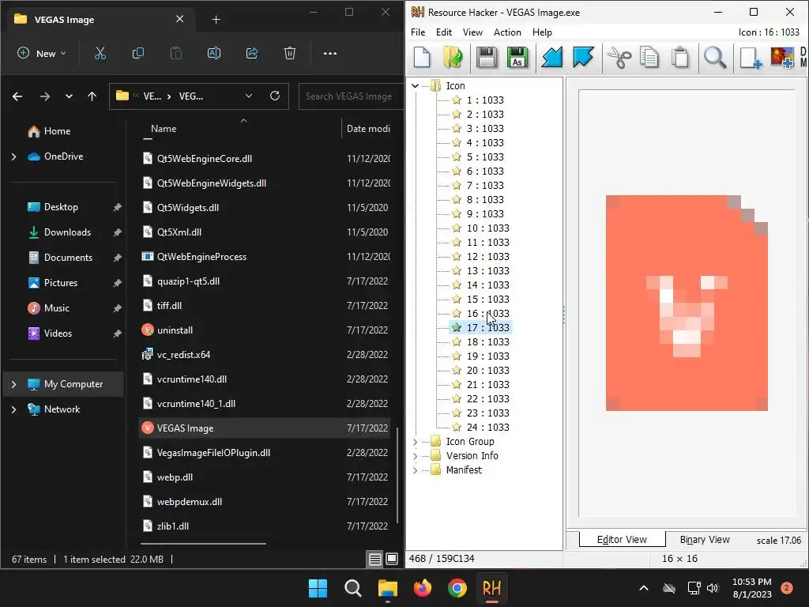This screenshot has height=607, width=809.
Task: Open Firefox from the taskbar
Action: coord(423,588)
